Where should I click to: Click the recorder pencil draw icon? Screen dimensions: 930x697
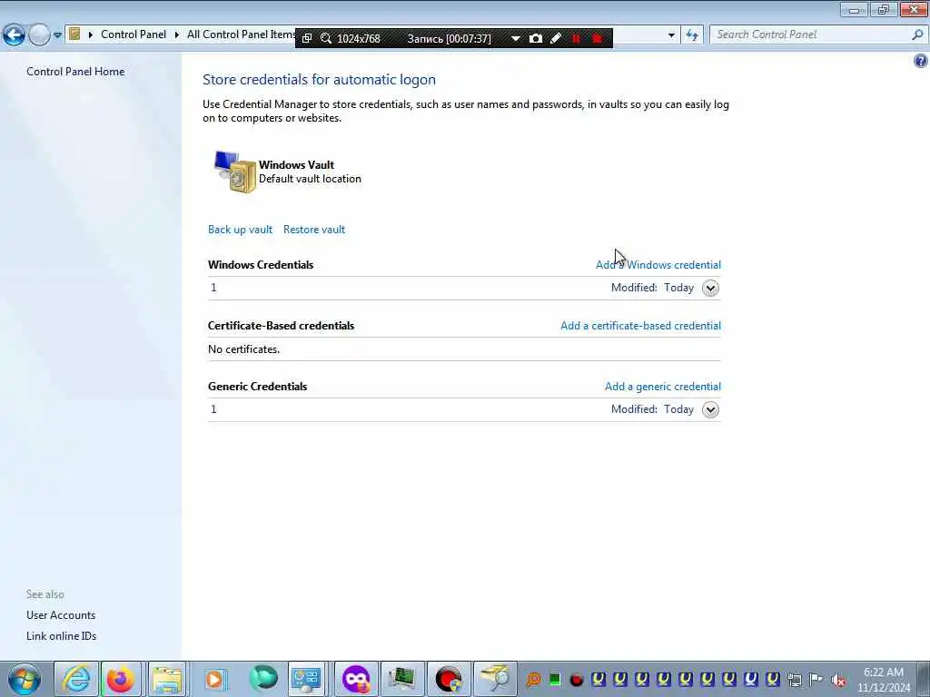tap(556, 38)
